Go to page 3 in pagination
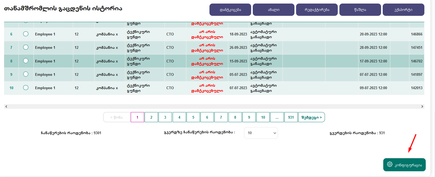This screenshot has width=435, height=177. [165, 117]
